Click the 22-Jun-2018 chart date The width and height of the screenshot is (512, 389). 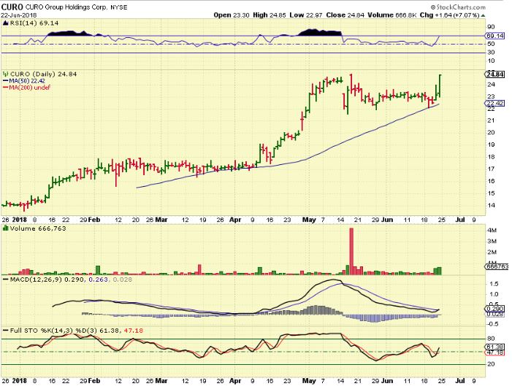coord(18,15)
